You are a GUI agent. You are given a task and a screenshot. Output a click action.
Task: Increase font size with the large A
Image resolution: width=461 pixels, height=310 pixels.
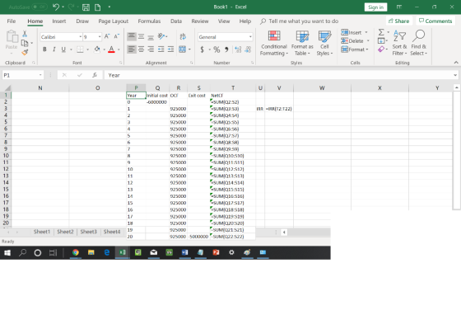point(107,36)
